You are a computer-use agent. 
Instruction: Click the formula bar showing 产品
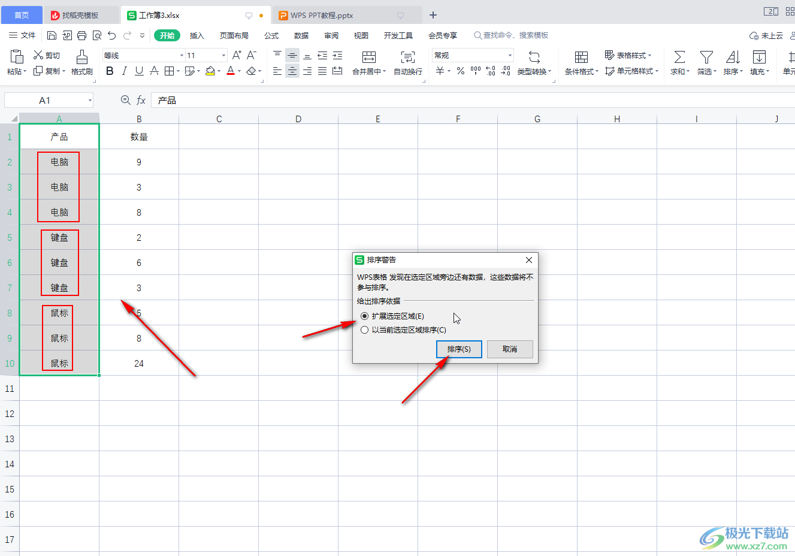click(473, 100)
